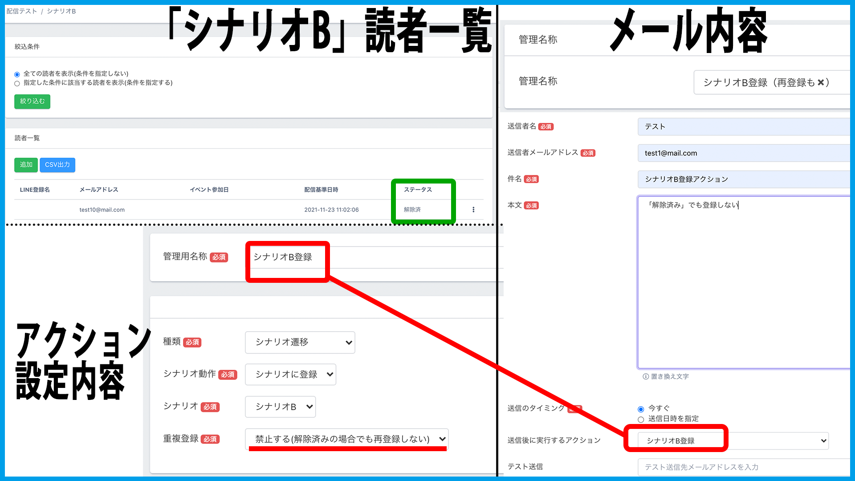Select 全ての読者を表示 radio option
This screenshot has width=855, height=481.
pos(17,74)
